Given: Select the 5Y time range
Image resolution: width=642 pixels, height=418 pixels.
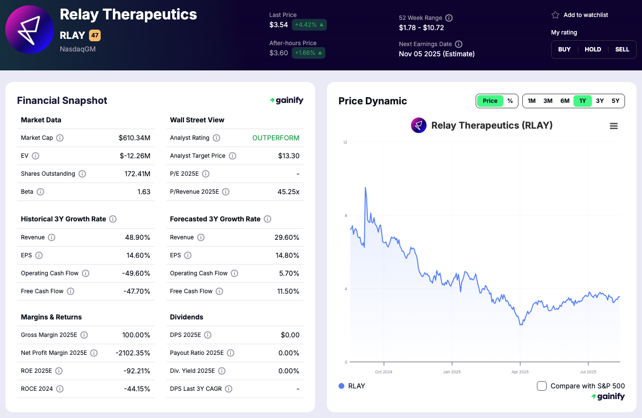Looking at the screenshot, I should (616, 101).
